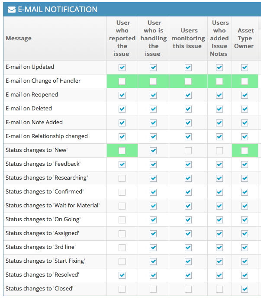This screenshot has width=261, height=300.
Task: Uncheck Asset Type Owner for '3rd line' status
Action: coord(245,248)
